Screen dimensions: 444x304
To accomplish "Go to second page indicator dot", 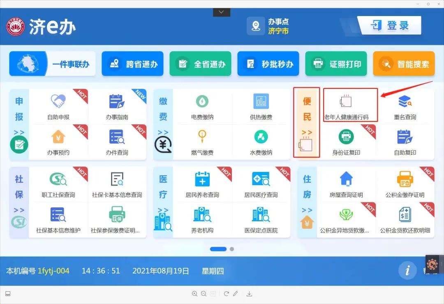I will pos(232,249).
